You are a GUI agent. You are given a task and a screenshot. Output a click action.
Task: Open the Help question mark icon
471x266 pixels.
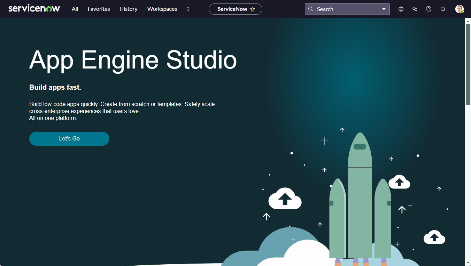[x=429, y=9]
